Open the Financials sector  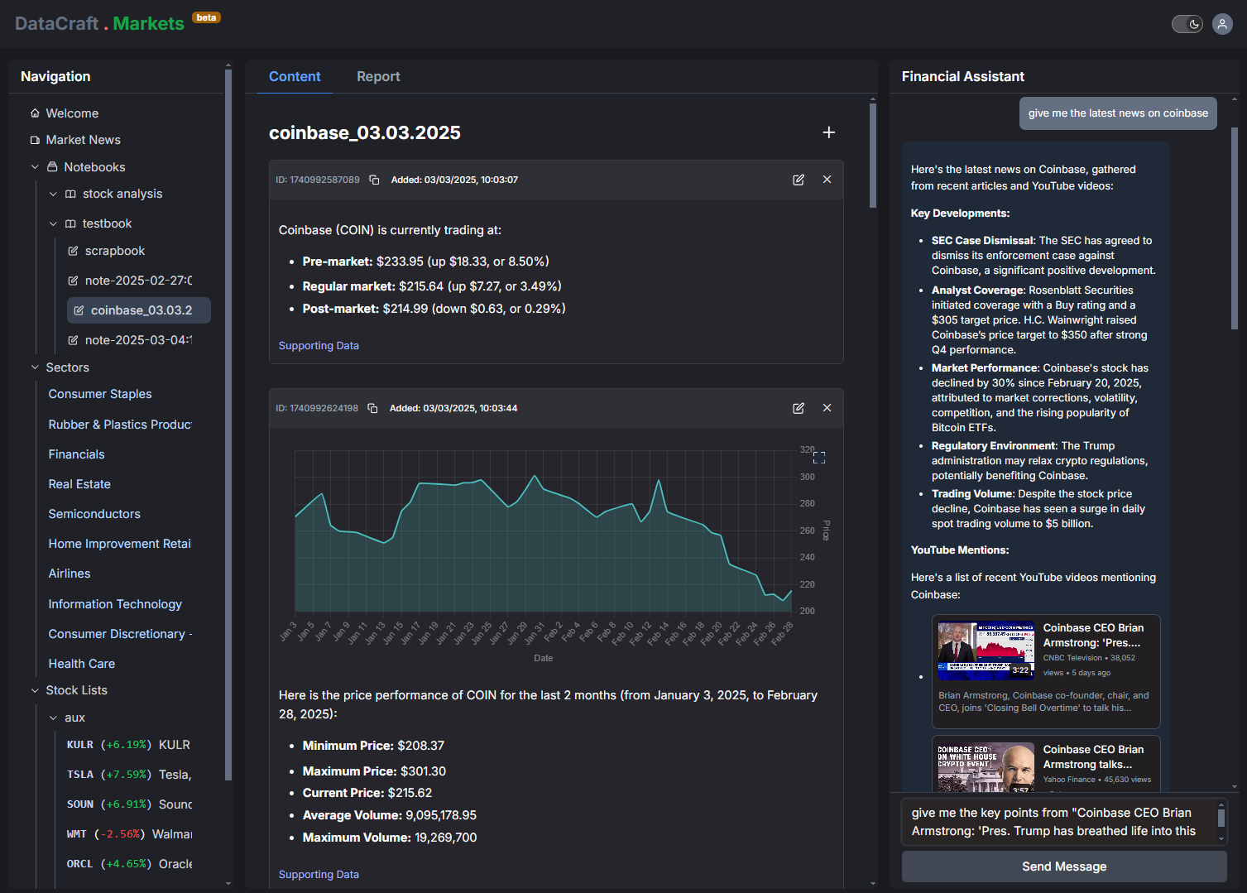pyautogui.click(x=76, y=454)
